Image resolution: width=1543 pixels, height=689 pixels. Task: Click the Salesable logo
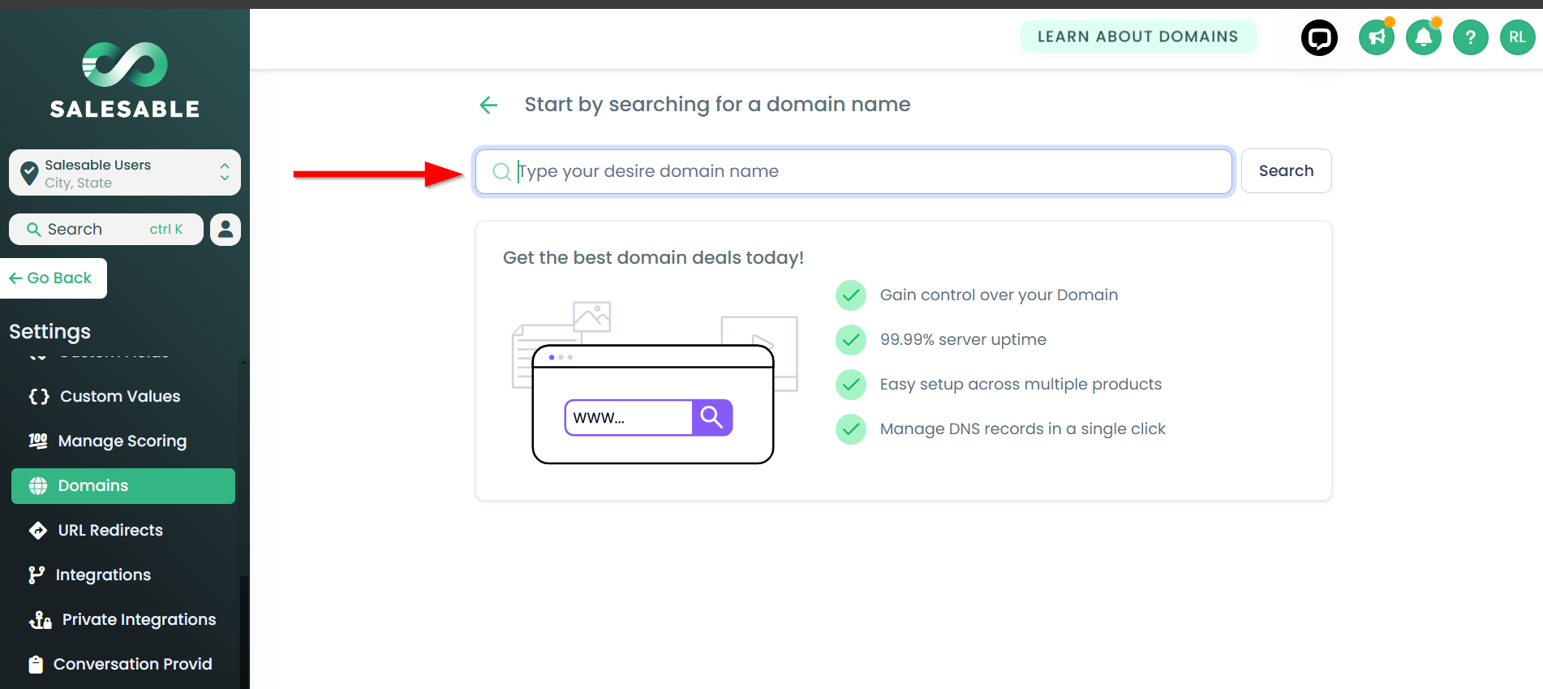point(125,80)
